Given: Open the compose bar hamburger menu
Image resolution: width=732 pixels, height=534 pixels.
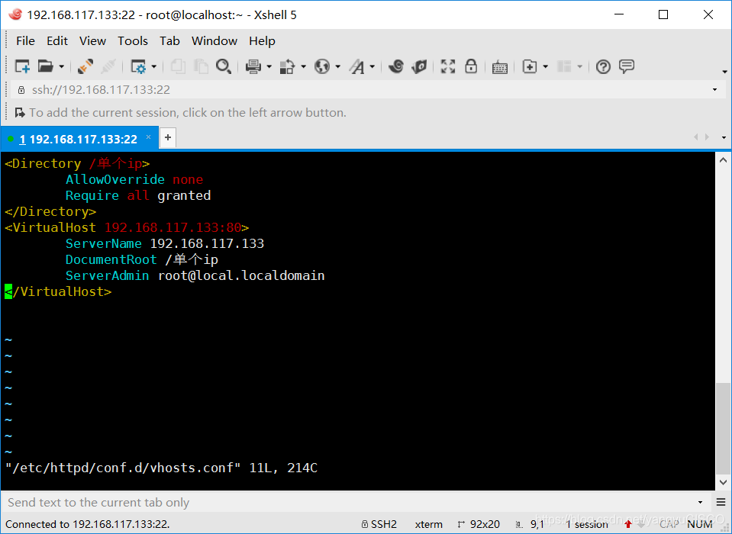Looking at the screenshot, I should pyautogui.click(x=721, y=502).
